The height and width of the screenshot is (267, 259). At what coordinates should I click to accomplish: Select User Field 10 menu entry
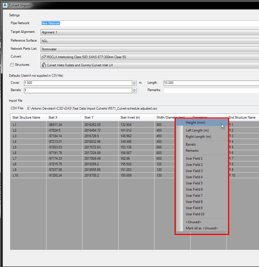(x=202, y=214)
